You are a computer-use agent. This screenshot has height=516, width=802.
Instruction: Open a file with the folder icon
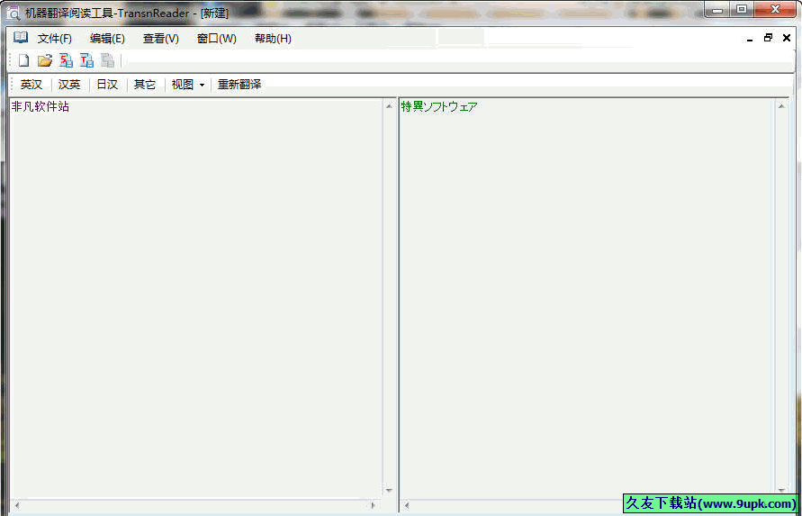(45, 61)
